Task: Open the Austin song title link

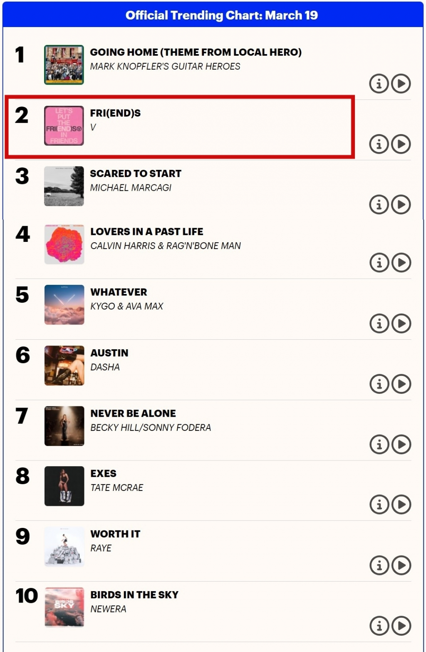Action: click(x=109, y=353)
